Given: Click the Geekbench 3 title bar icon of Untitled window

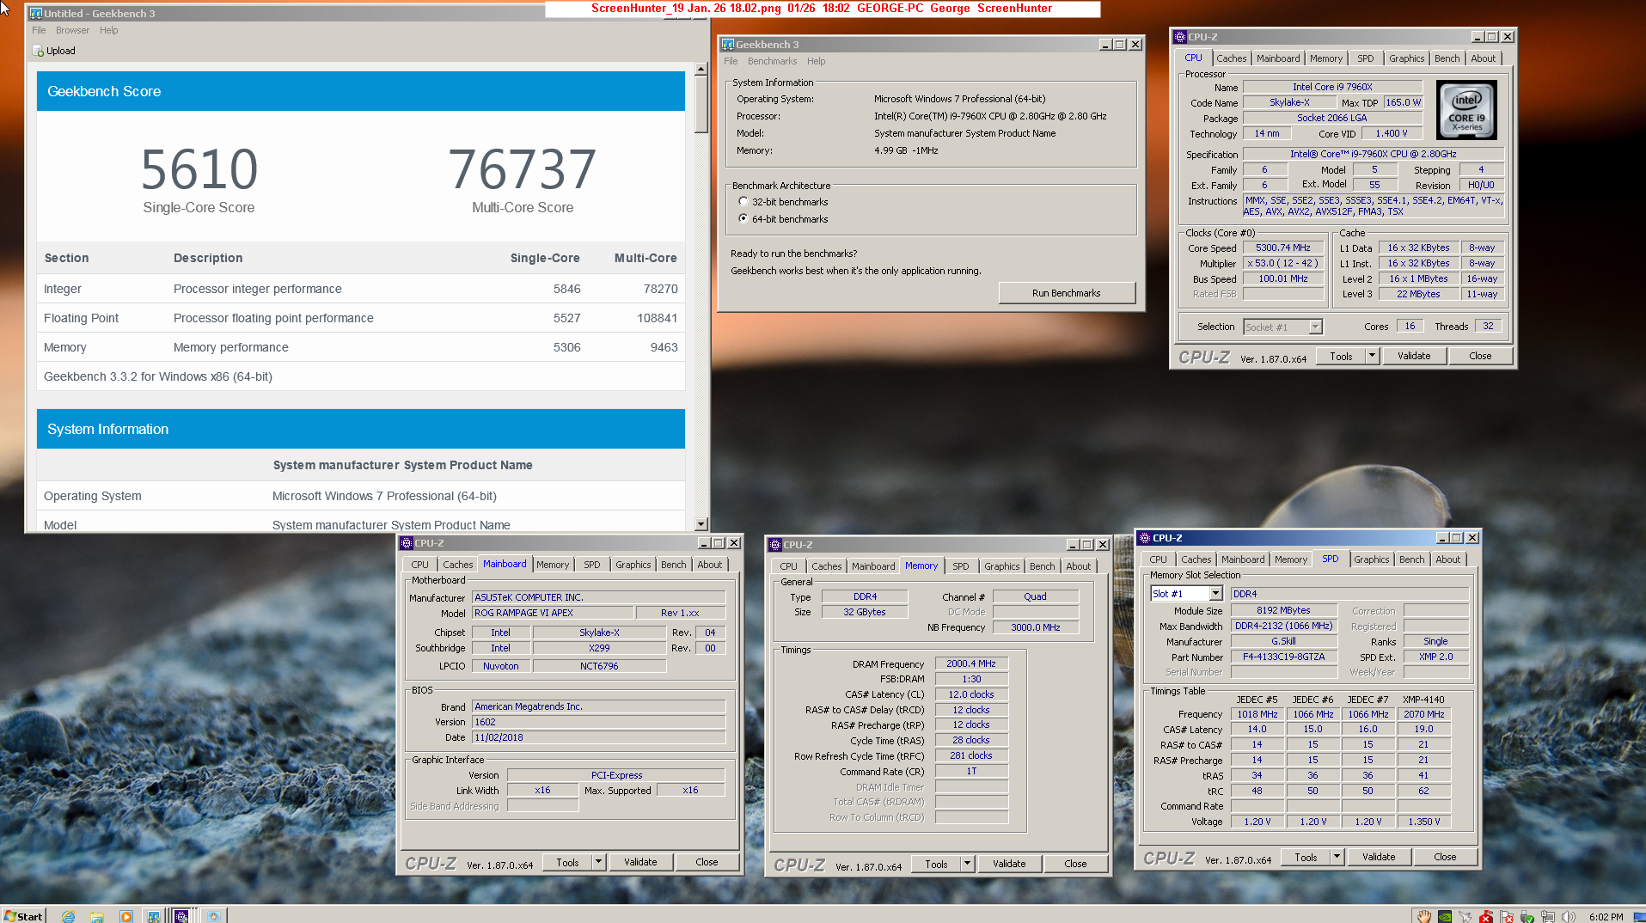Looking at the screenshot, I should (x=35, y=14).
